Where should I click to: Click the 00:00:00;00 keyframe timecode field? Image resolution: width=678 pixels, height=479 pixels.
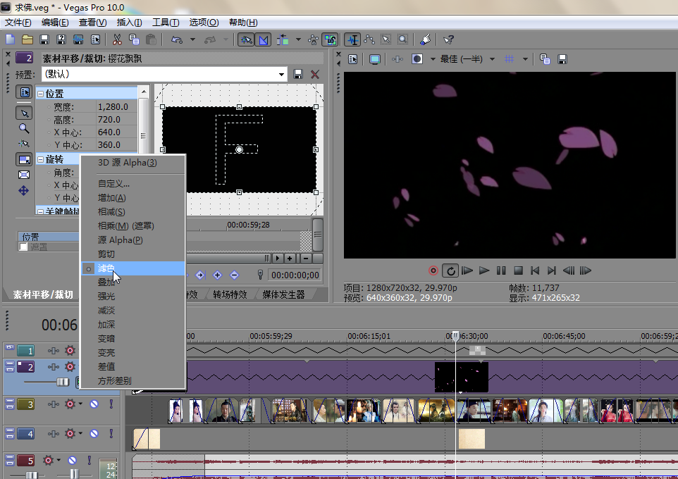click(295, 275)
